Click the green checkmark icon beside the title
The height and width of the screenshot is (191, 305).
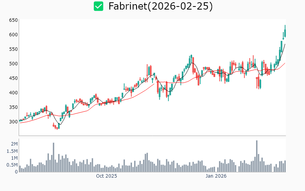click(x=98, y=6)
